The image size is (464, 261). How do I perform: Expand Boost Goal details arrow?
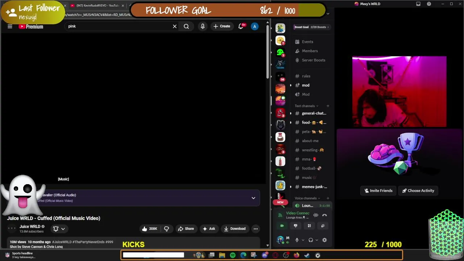click(x=328, y=27)
